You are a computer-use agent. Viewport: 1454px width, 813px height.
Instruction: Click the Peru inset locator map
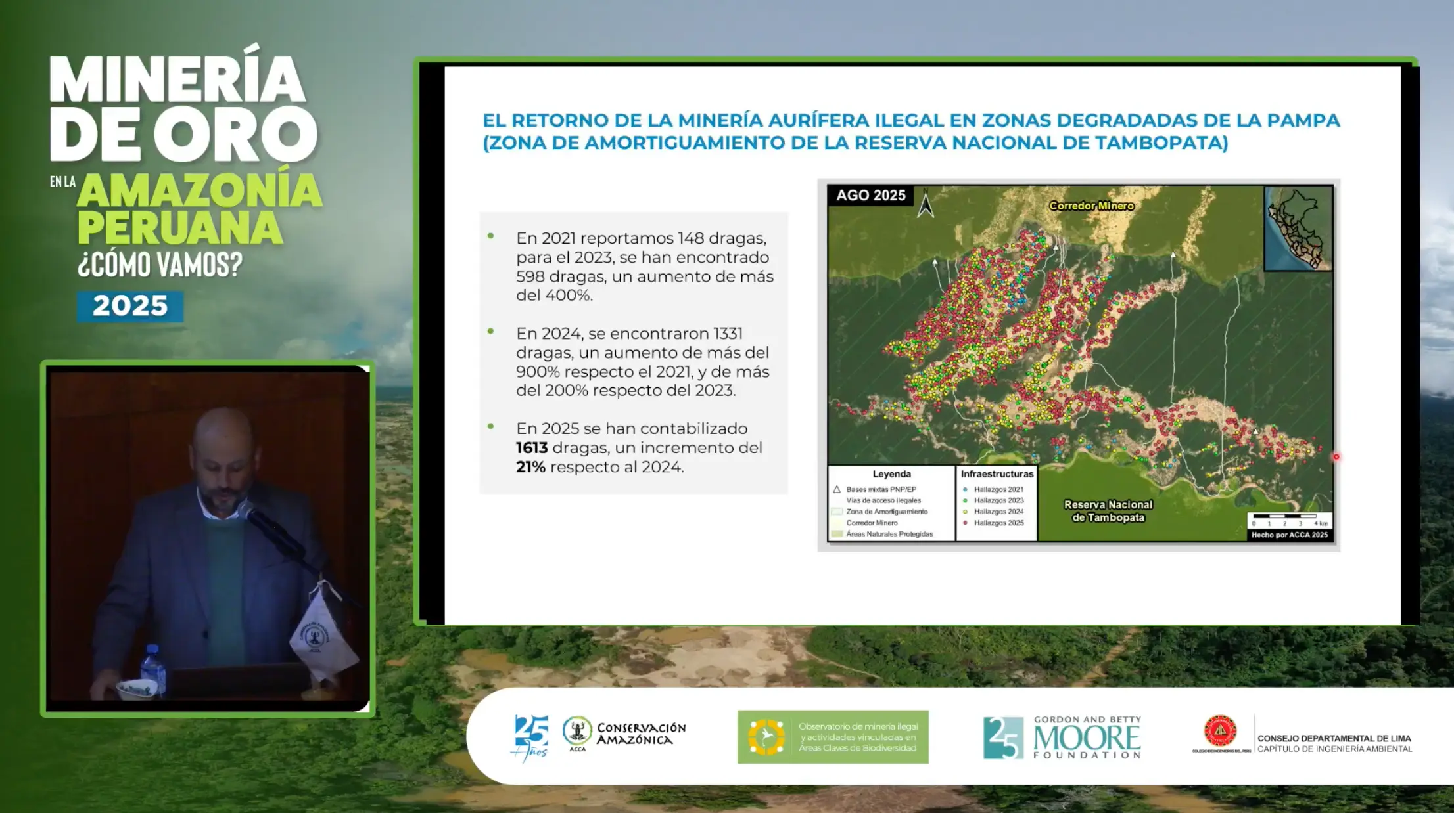[1298, 228]
